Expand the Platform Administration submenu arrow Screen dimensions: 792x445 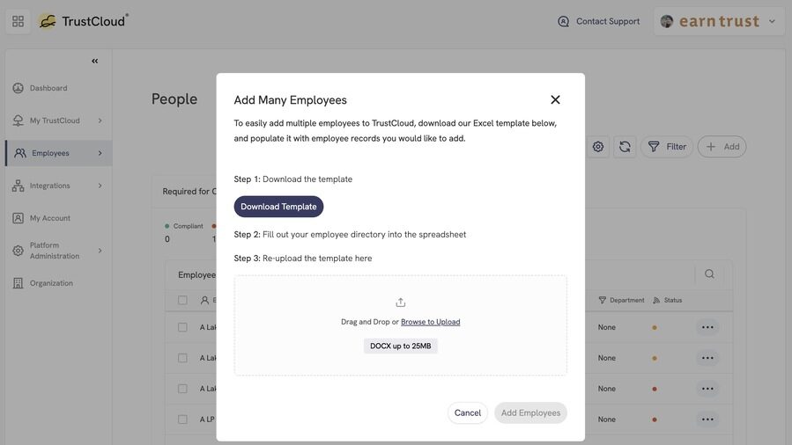pyautogui.click(x=100, y=251)
